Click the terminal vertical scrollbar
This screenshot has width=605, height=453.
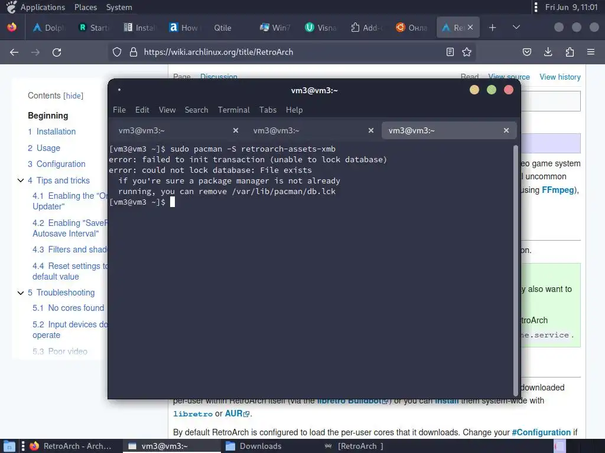pyautogui.click(x=515, y=270)
